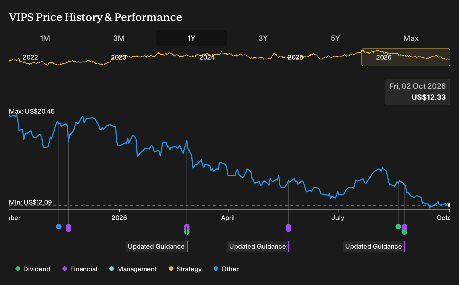Toggle the Dividend legend filter
The height and width of the screenshot is (285, 459).
click(x=33, y=269)
